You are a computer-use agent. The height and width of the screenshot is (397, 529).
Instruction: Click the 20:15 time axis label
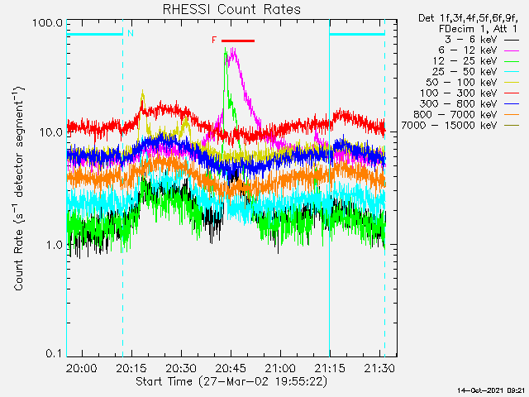(131, 368)
